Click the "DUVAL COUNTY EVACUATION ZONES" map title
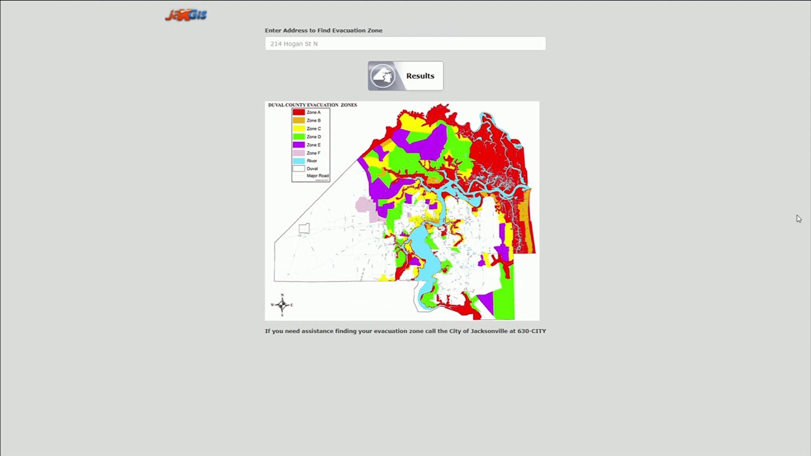 (312, 105)
